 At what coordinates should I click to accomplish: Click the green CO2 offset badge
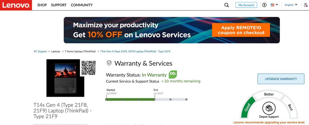(x=173, y=75)
